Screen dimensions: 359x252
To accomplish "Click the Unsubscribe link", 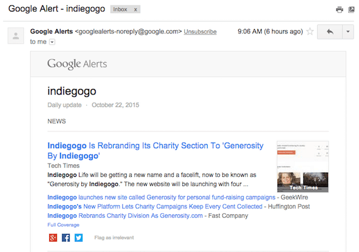I will click(200, 31).
